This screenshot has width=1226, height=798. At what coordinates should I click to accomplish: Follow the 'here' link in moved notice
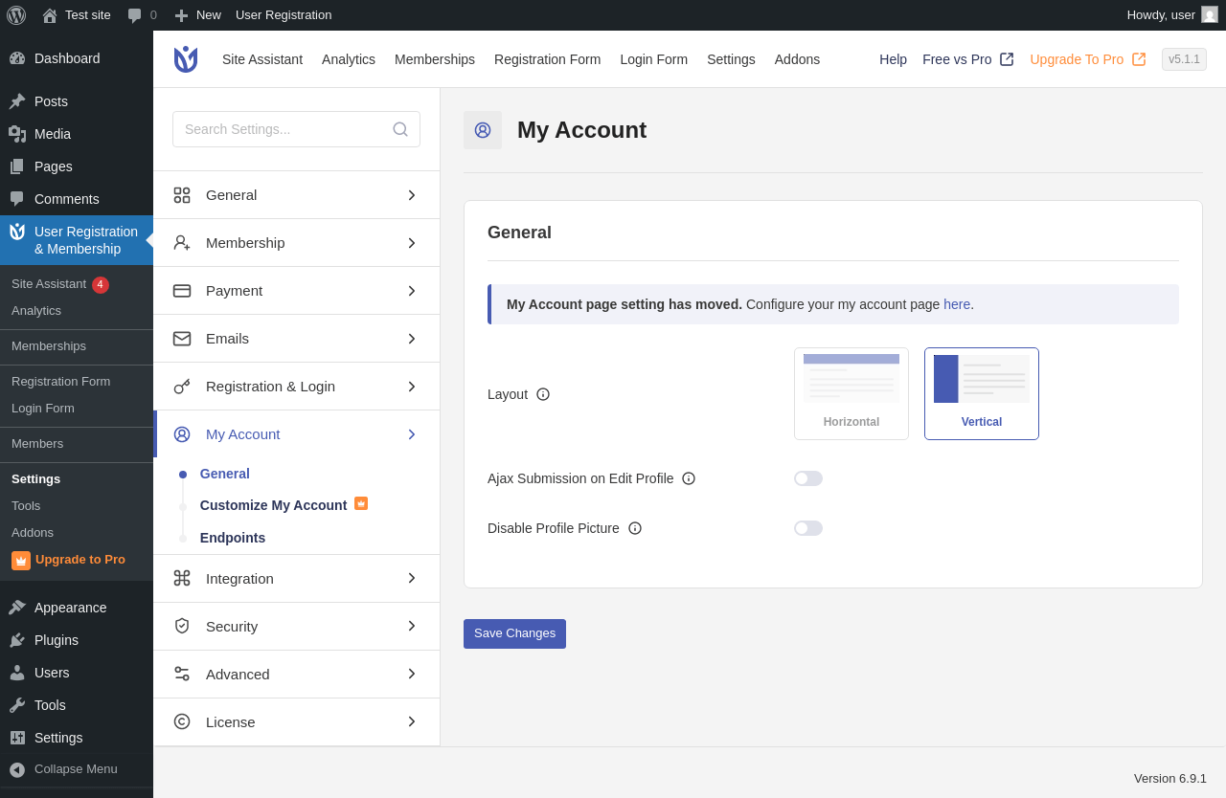tap(957, 304)
